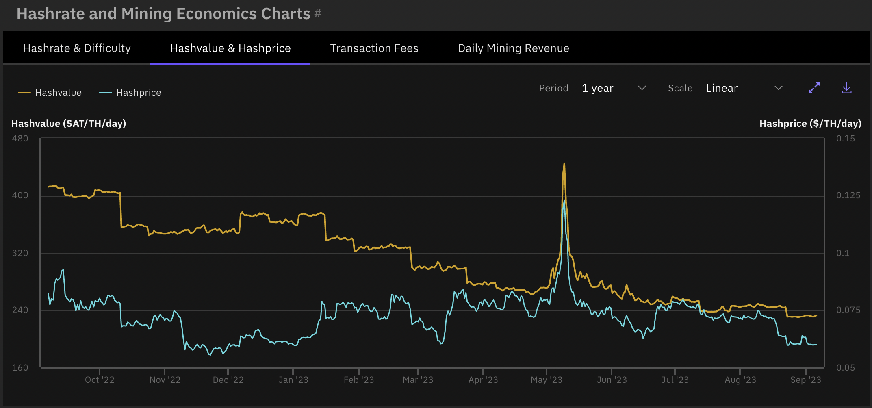Show the Daily Mining Revenue tab
This screenshot has width=872, height=408.
[x=514, y=48]
